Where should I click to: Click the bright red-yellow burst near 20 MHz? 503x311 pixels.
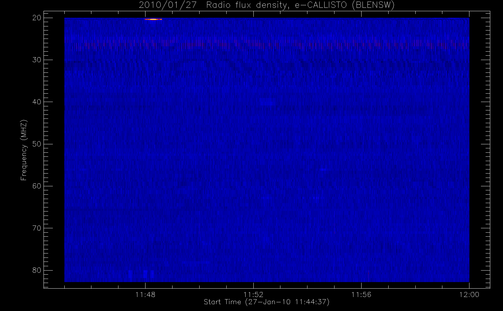tap(153, 19)
